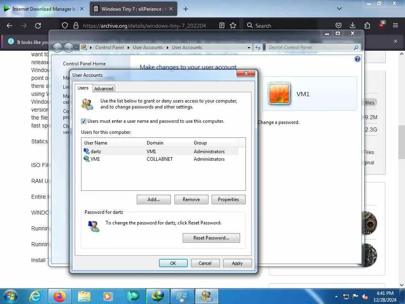Click Firefox taskbar icon

coord(59,296)
